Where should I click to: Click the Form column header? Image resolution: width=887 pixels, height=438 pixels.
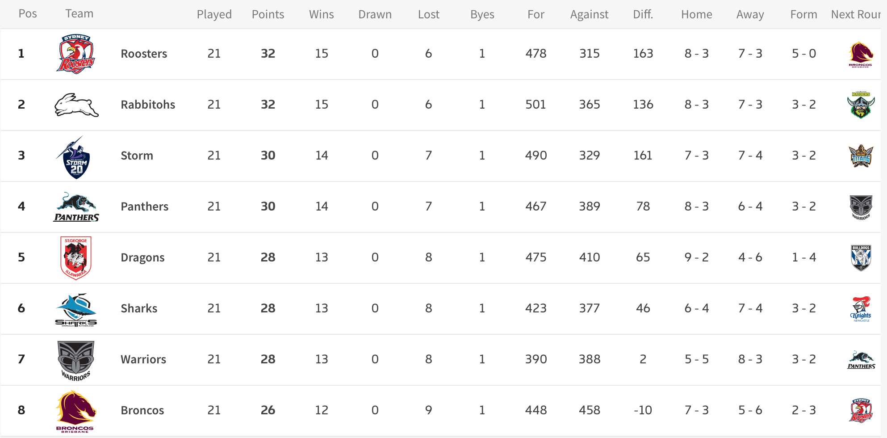point(804,14)
